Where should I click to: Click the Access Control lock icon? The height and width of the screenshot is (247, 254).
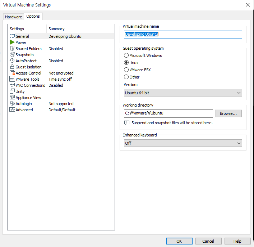click(x=12, y=73)
